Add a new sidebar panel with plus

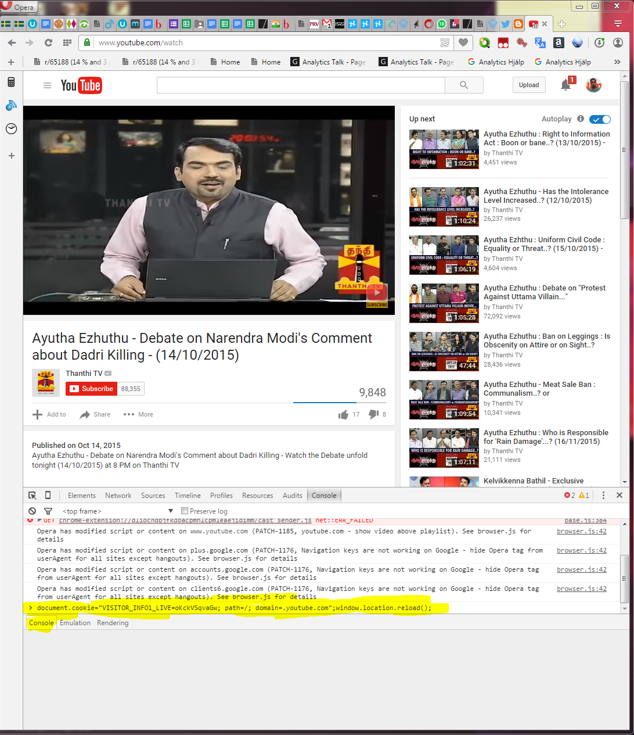point(11,156)
